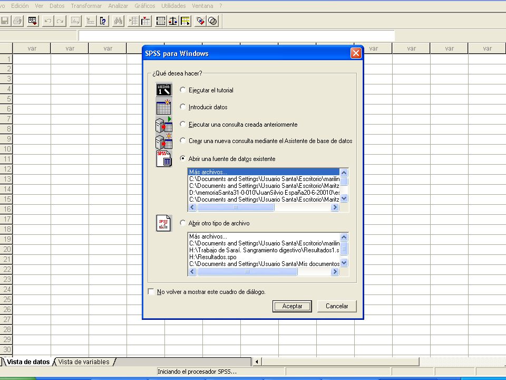Open the Dialog Recall toolbar icon

pos(33,21)
